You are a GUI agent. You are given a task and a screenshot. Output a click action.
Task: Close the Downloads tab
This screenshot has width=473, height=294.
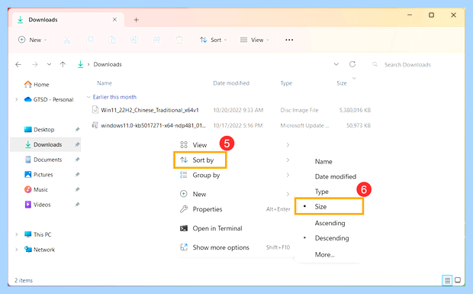(x=114, y=20)
